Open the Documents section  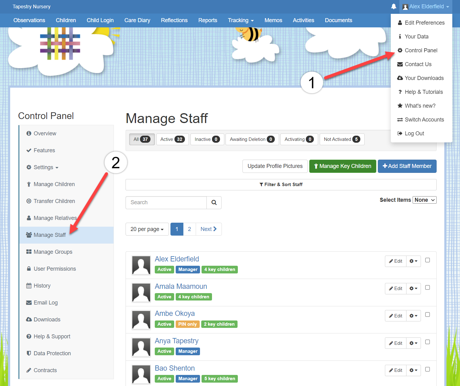pos(338,20)
